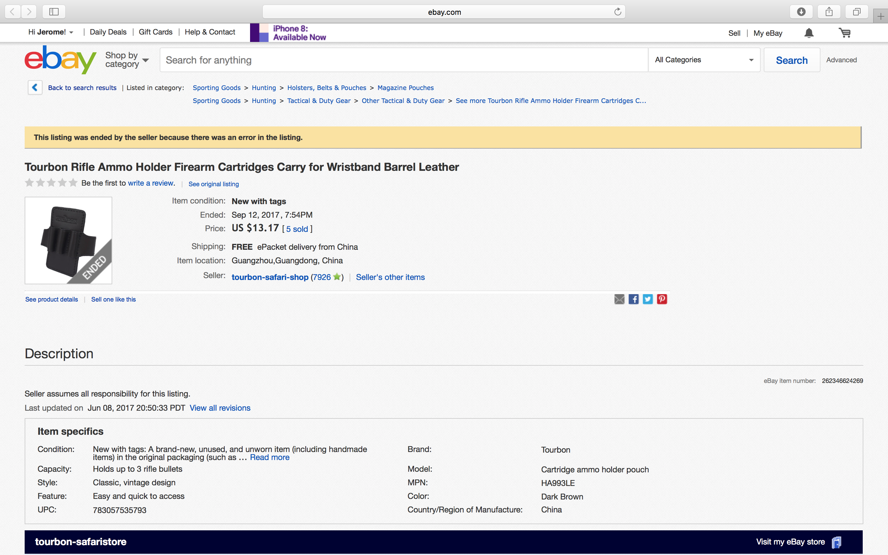This screenshot has width=888, height=555.
Task: View seller tourbon-safari-shop profile
Action: (270, 277)
